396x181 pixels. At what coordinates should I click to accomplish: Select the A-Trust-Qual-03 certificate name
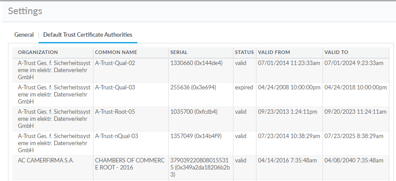point(115,88)
